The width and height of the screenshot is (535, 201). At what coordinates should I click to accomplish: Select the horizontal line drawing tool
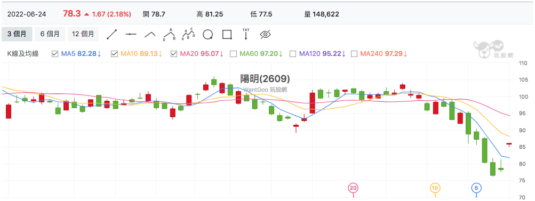(131, 35)
